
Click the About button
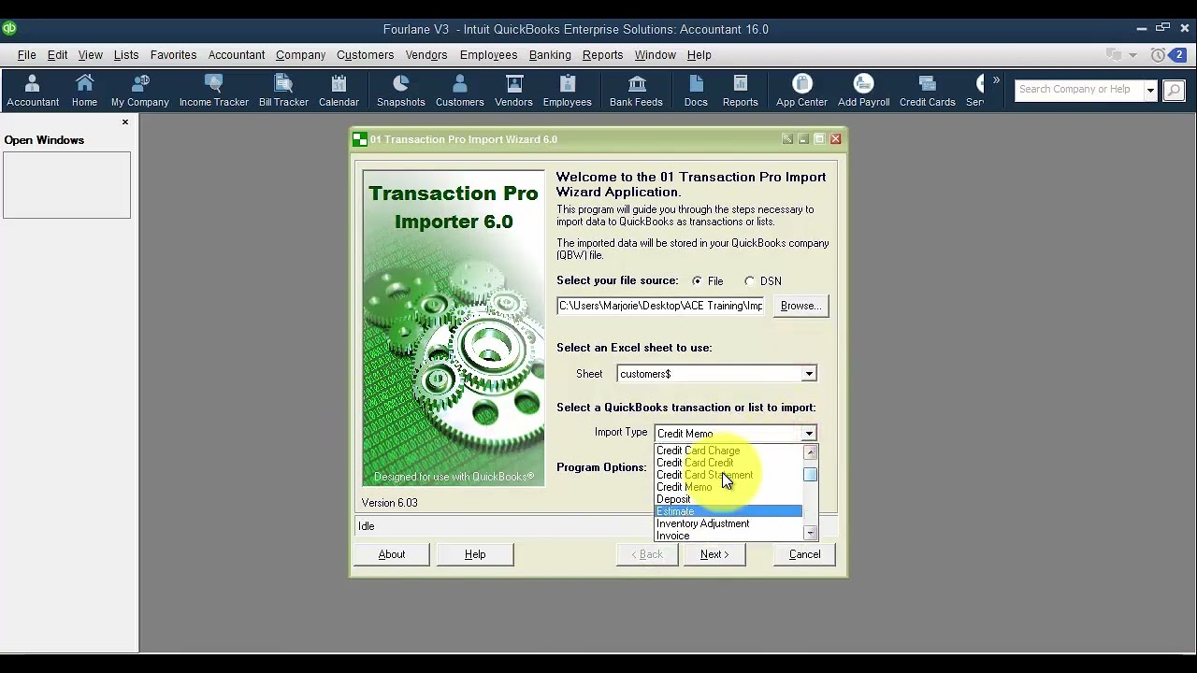(x=392, y=554)
